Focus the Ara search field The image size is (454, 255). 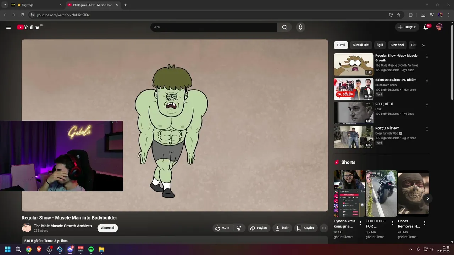tap(214, 27)
